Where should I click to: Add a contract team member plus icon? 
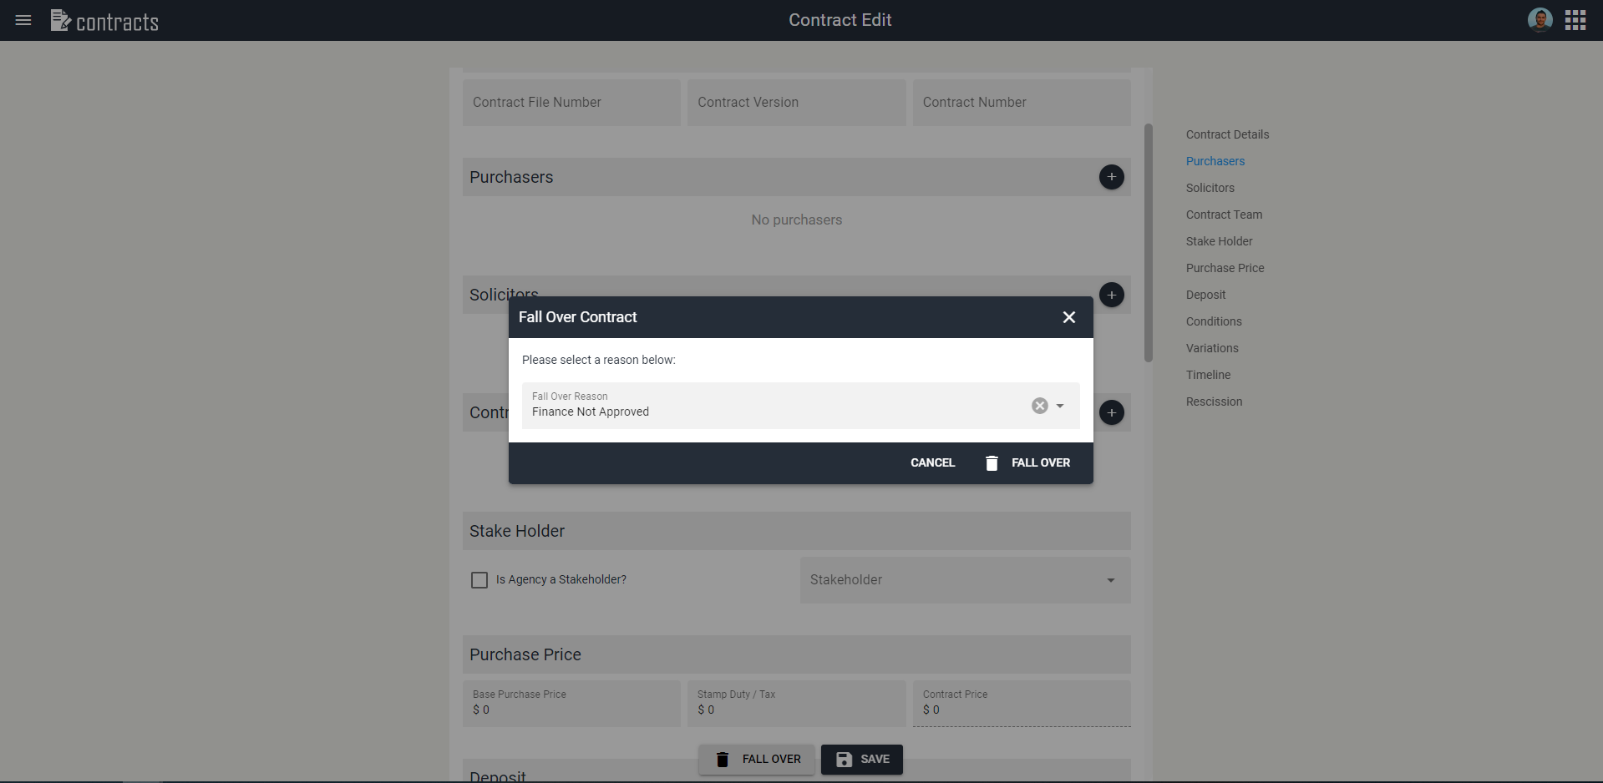click(1111, 412)
